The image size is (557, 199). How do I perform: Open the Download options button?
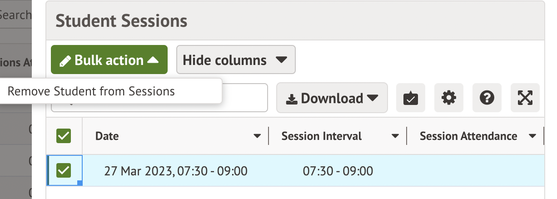tap(332, 98)
